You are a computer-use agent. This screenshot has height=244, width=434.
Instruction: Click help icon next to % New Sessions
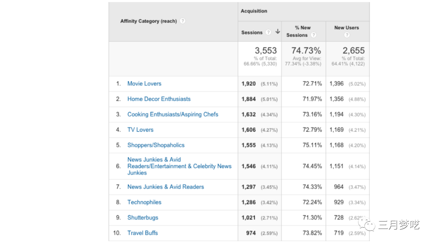[x=313, y=35]
